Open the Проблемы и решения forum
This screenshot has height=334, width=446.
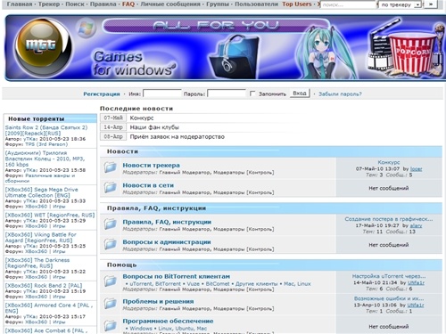tap(158, 301)
